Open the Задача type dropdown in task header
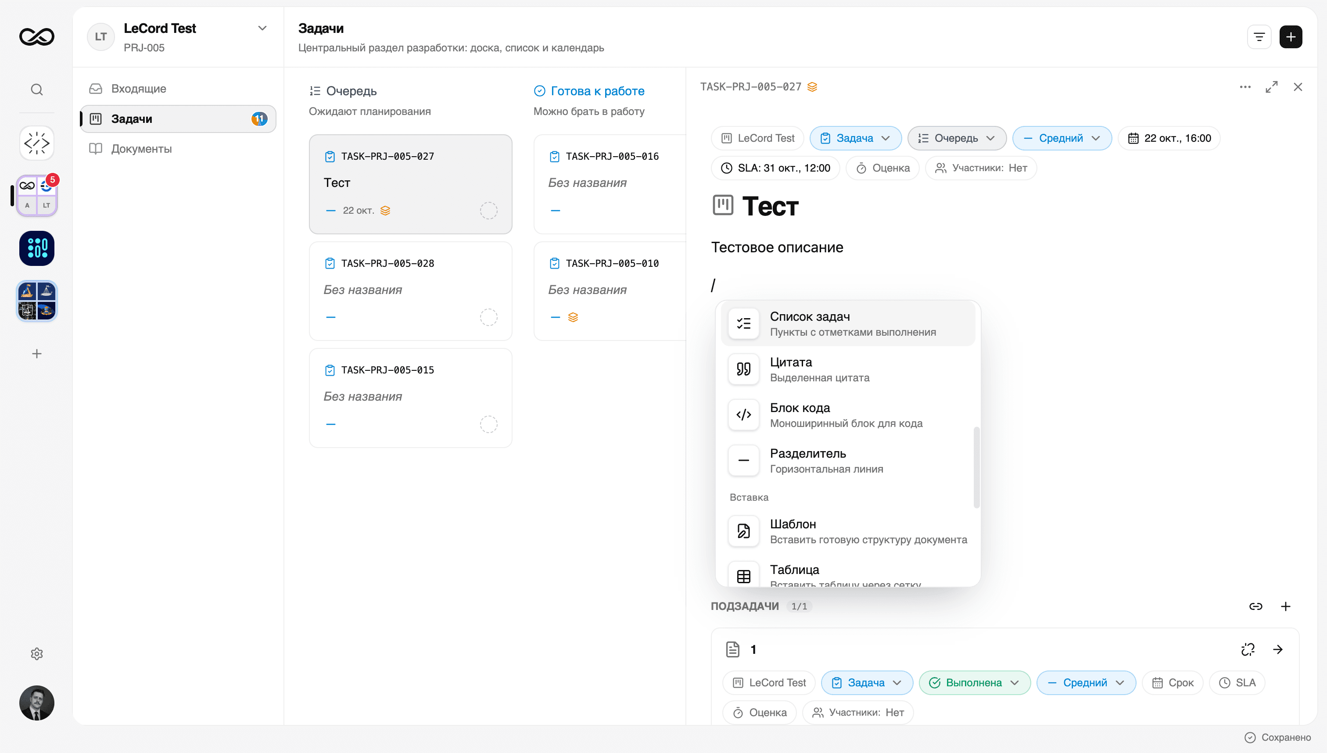The width and height of the screenshot is (1327, 753). (855, 138)
